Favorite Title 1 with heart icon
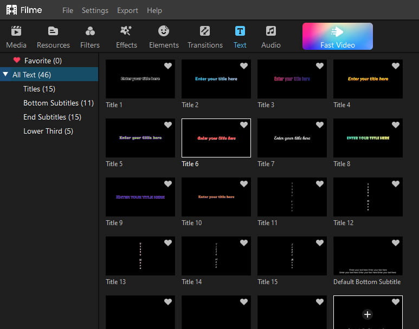Screen dimensions: 419x329 [168, 66]
